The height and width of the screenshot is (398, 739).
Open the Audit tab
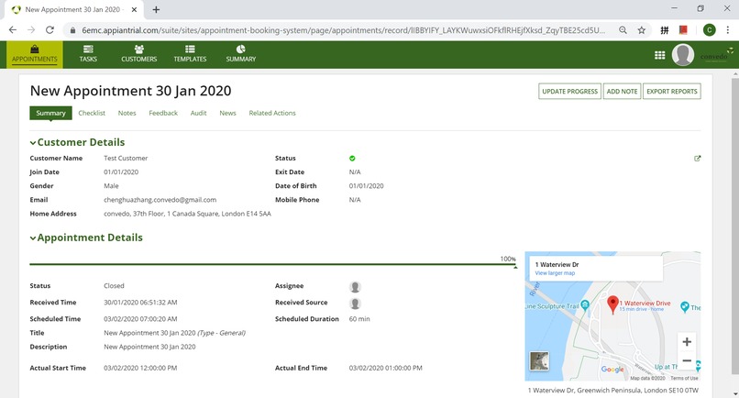pyautogui.click(x=198, y=113)
